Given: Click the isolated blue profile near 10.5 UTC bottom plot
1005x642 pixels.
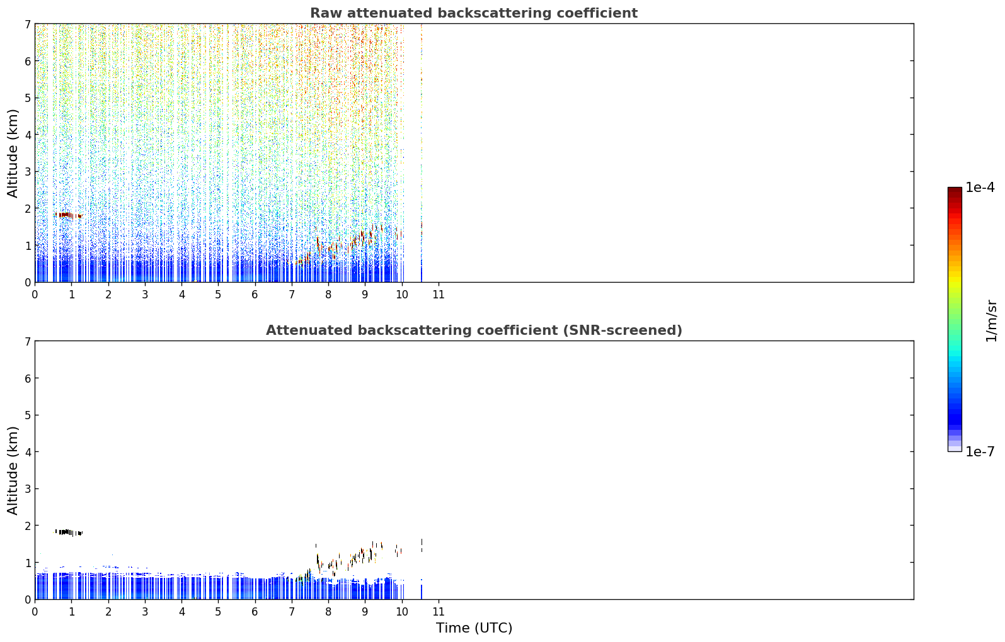Looking at the screenshot, I should point(422,590).
